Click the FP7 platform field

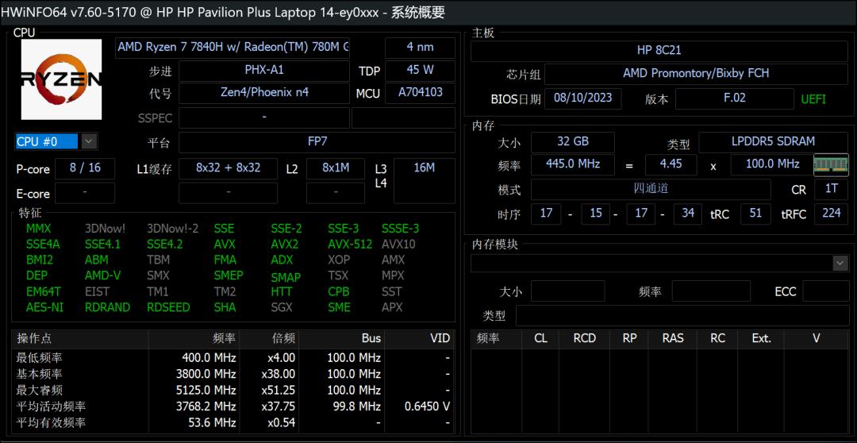(x=317, y=142)
